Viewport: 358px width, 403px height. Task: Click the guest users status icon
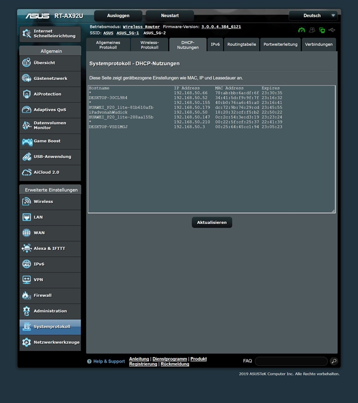[312, 30]
